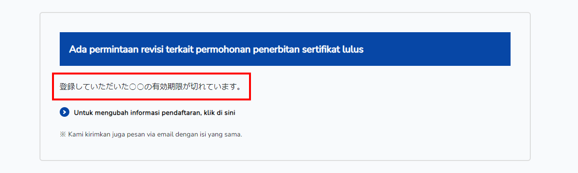Click empty white area inside notification card

pyautogui.click(x=385, y=115)
